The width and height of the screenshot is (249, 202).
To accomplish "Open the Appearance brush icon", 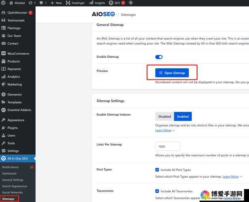I will (x=3, y=120).
